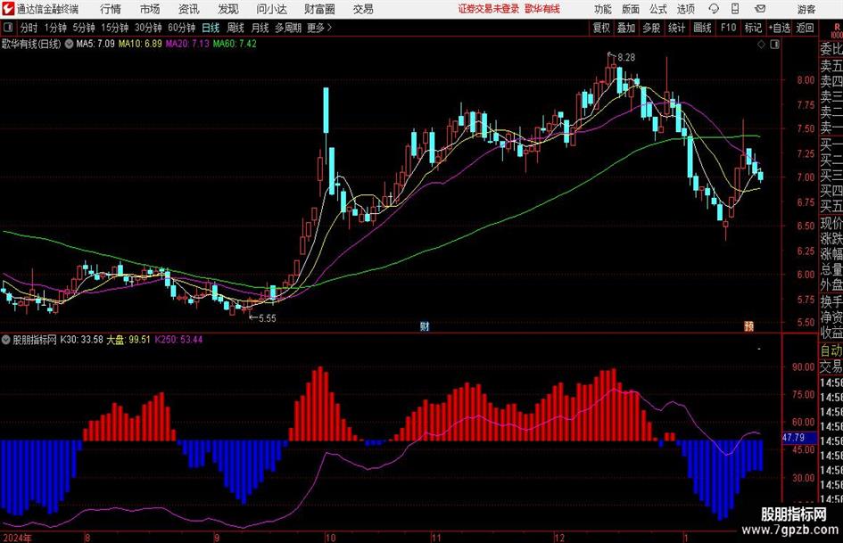This screenshot has width=843, height=543.
Task: Click the month 12 marker on the time axis
Action: (559, 538)
